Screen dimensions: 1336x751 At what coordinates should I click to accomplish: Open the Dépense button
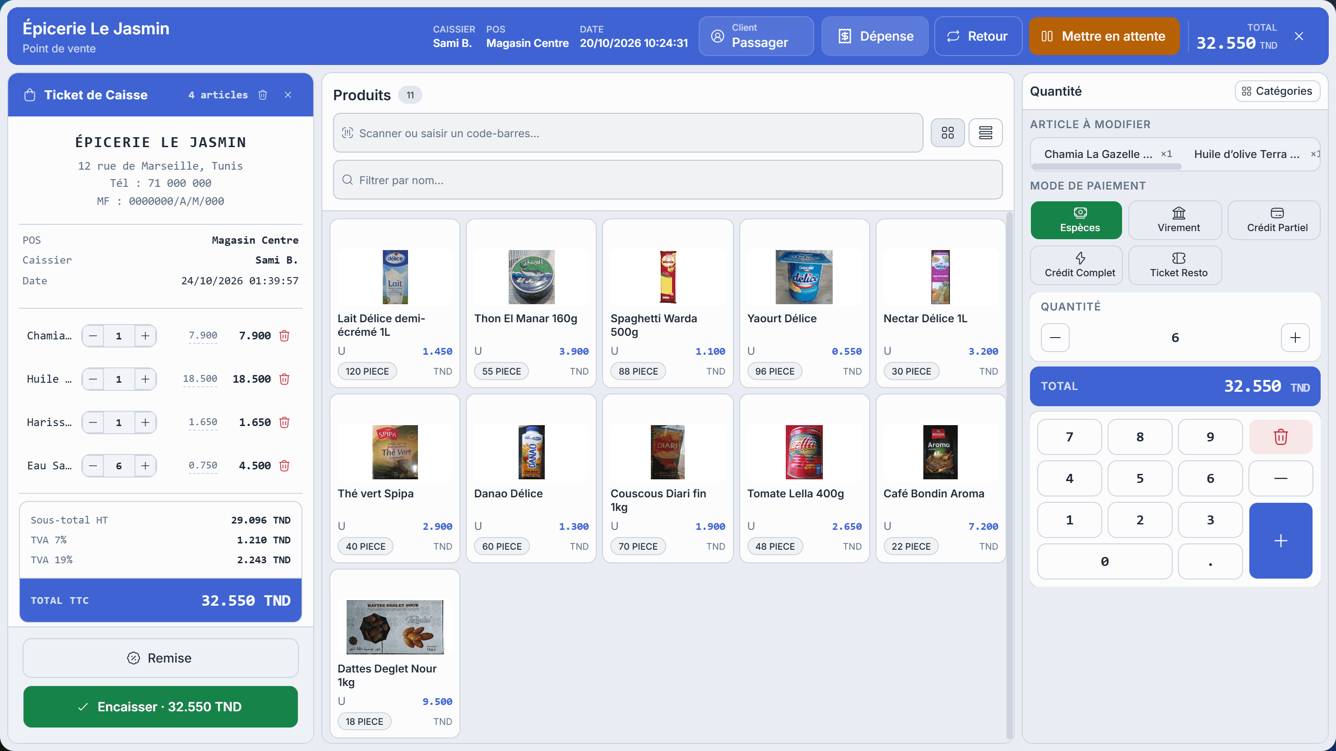pos(874,36)
